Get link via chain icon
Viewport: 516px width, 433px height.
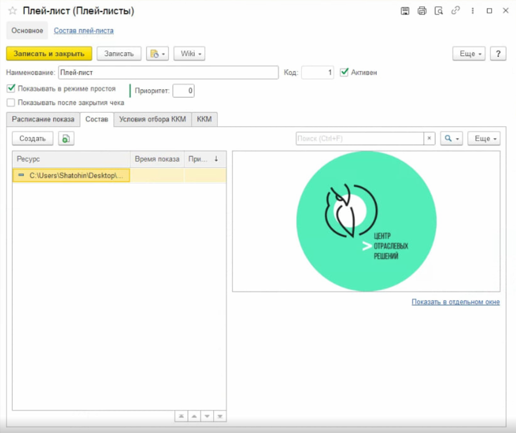click(x=456, y=11)
